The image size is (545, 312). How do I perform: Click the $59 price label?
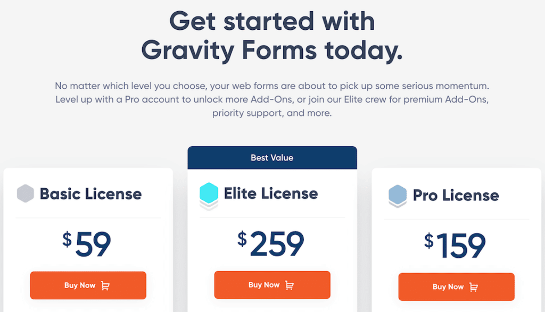coord(88,242)
